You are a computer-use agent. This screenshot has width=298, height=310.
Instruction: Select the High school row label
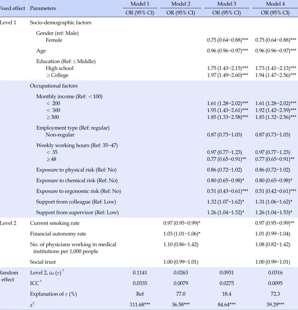pyautogui.click(x=59, y=68)
